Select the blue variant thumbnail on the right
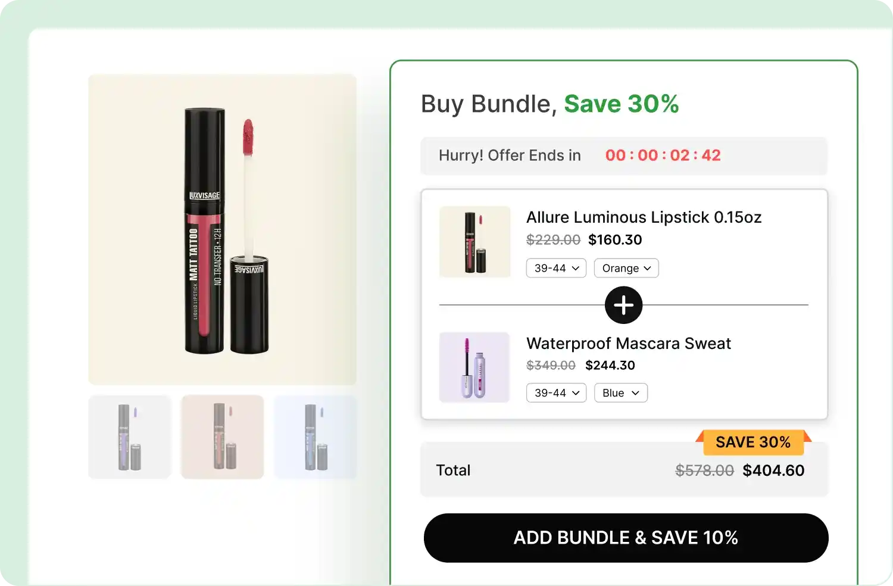The width and height of the screenshot is (893, 586). [x=315, y=437]
